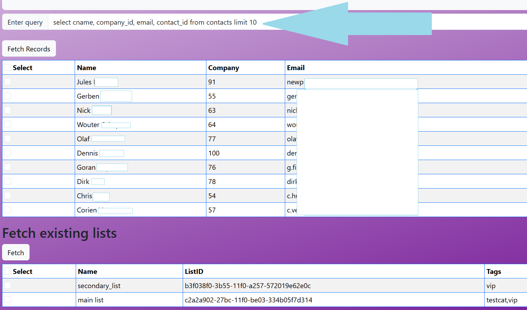Check the Olaf row checkbox

pos(8,139)
